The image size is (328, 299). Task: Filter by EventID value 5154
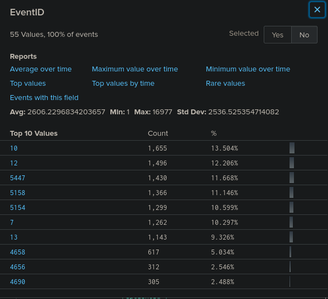(x=18, y=208)
